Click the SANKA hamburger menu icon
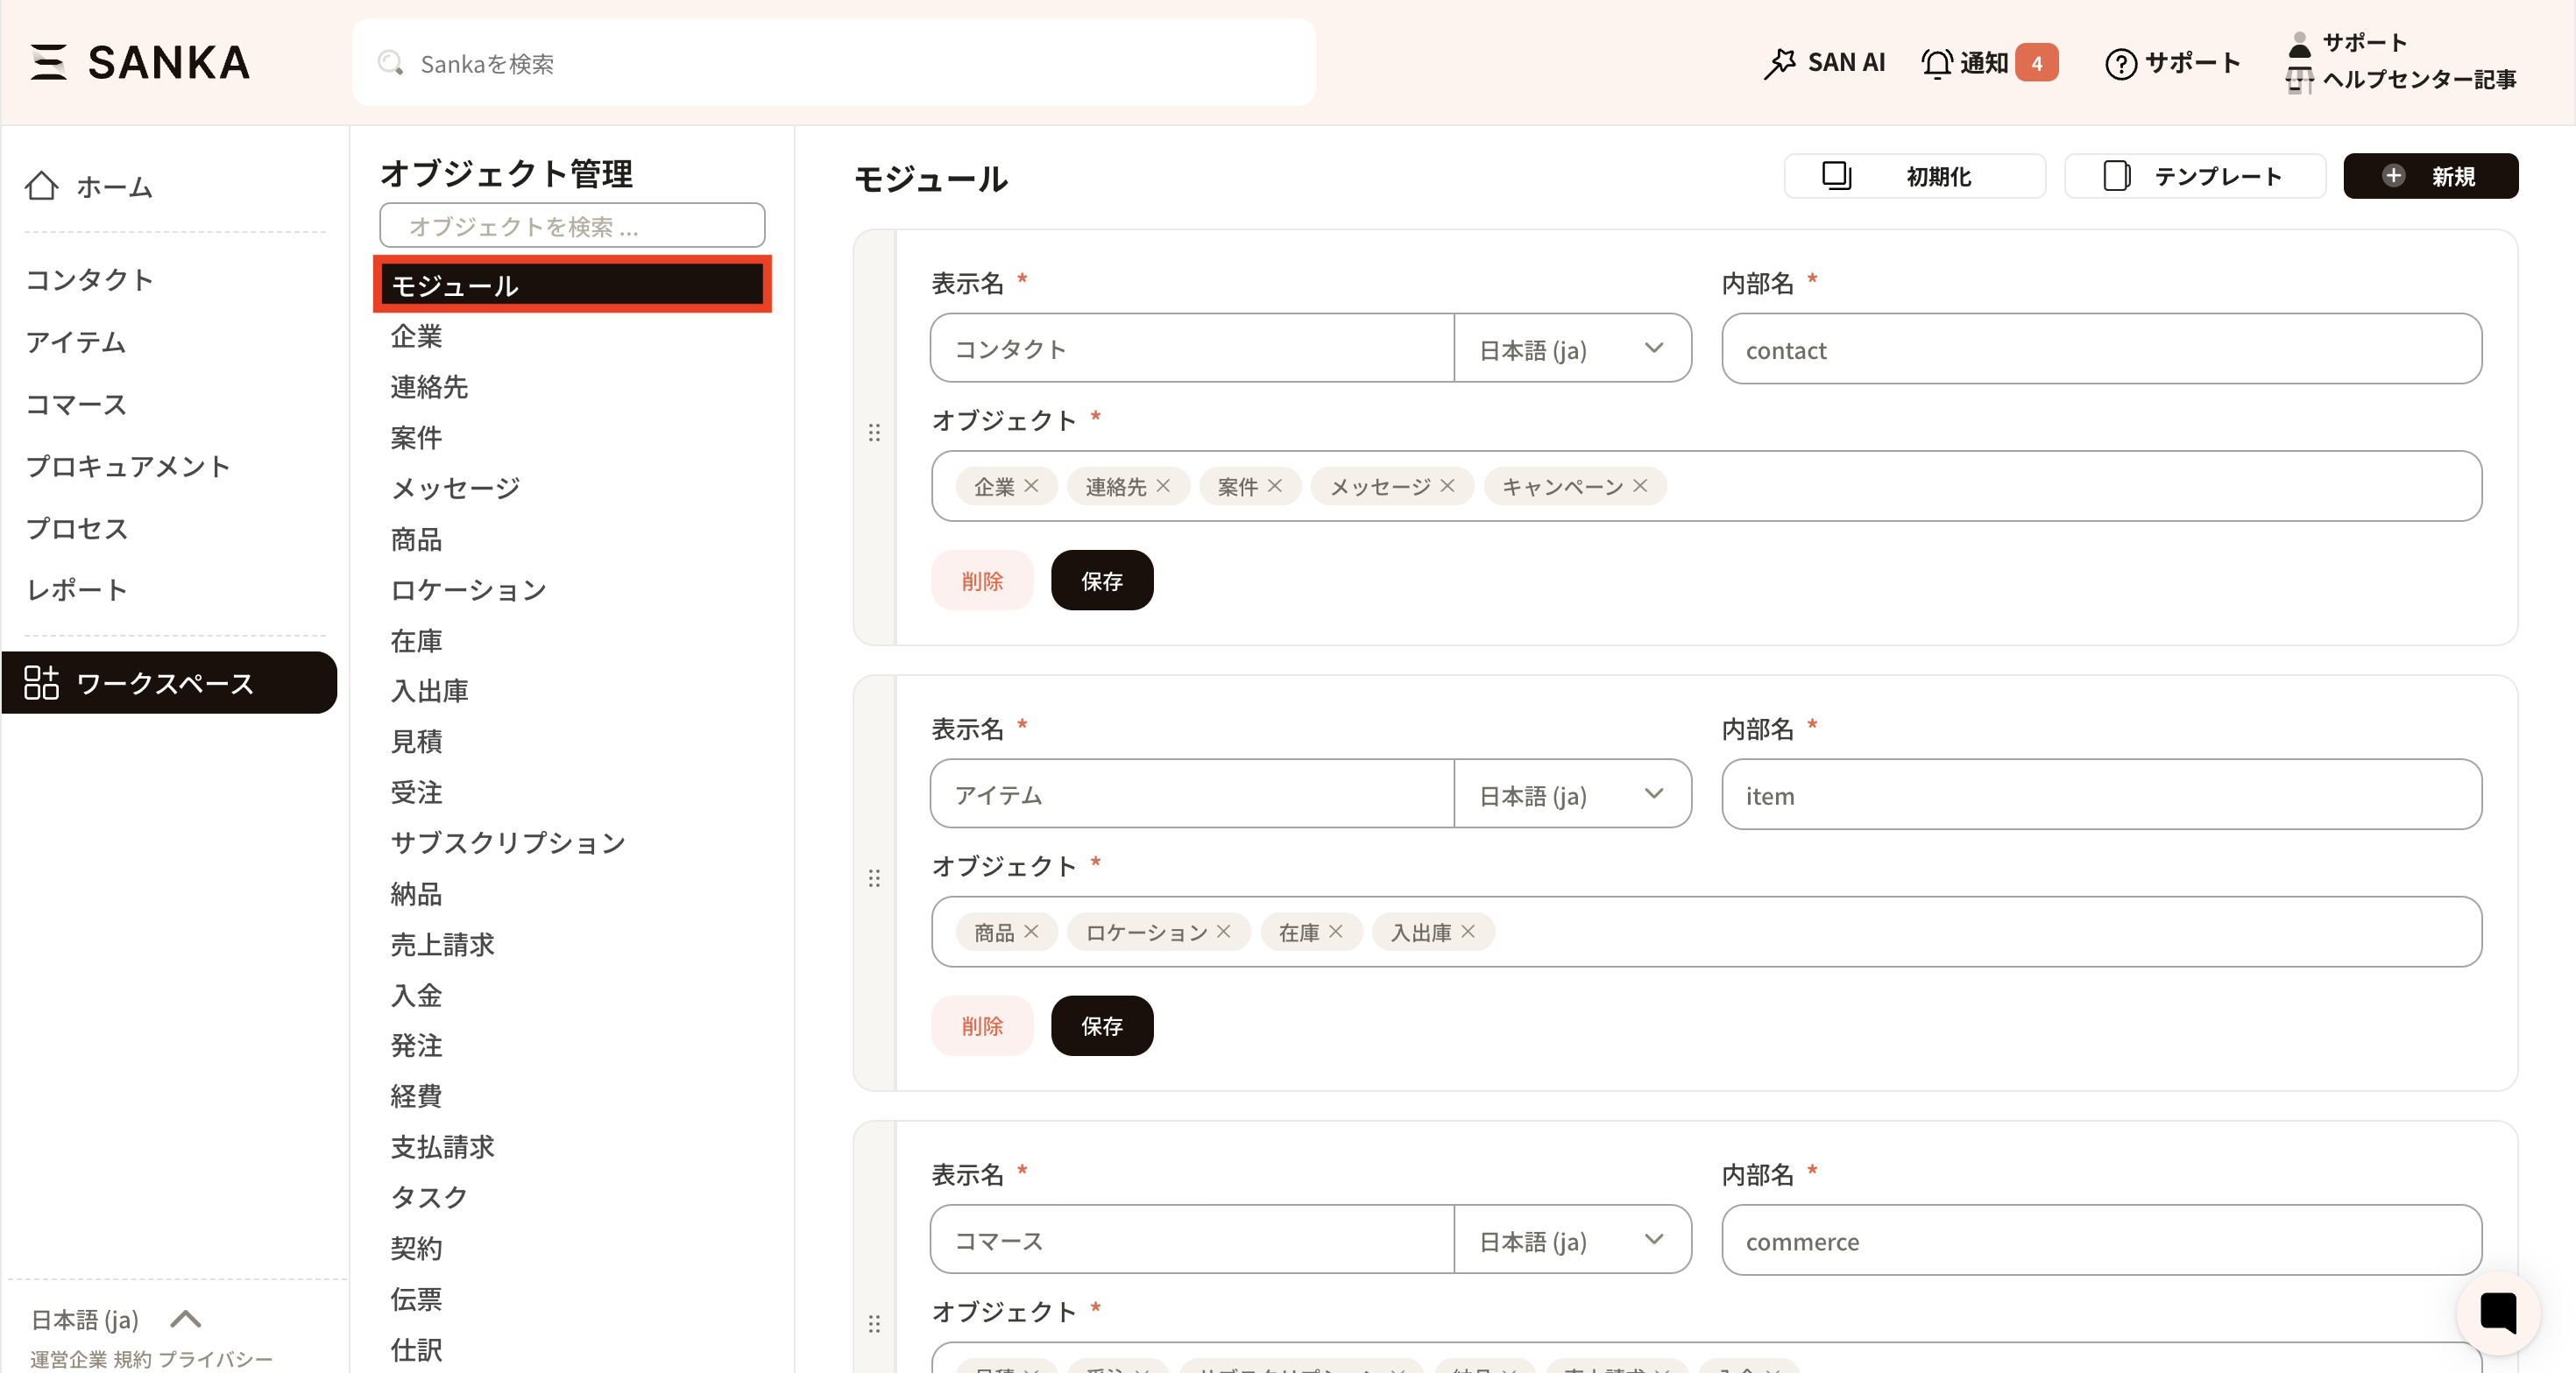This screenshot has height=1373, width=2576. 48,62
